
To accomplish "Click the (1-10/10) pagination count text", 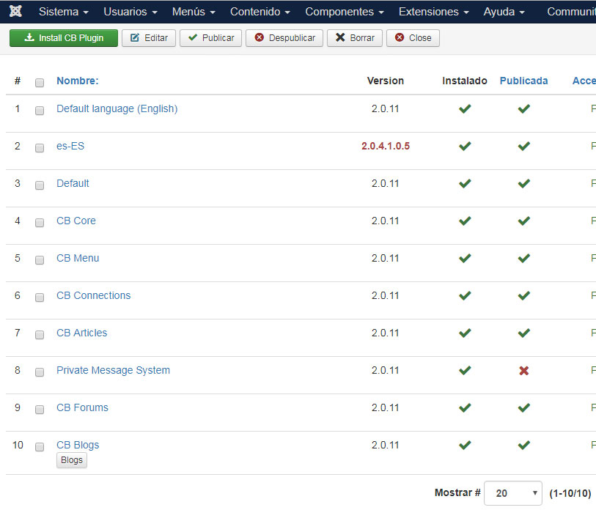I will coord(570,493).
